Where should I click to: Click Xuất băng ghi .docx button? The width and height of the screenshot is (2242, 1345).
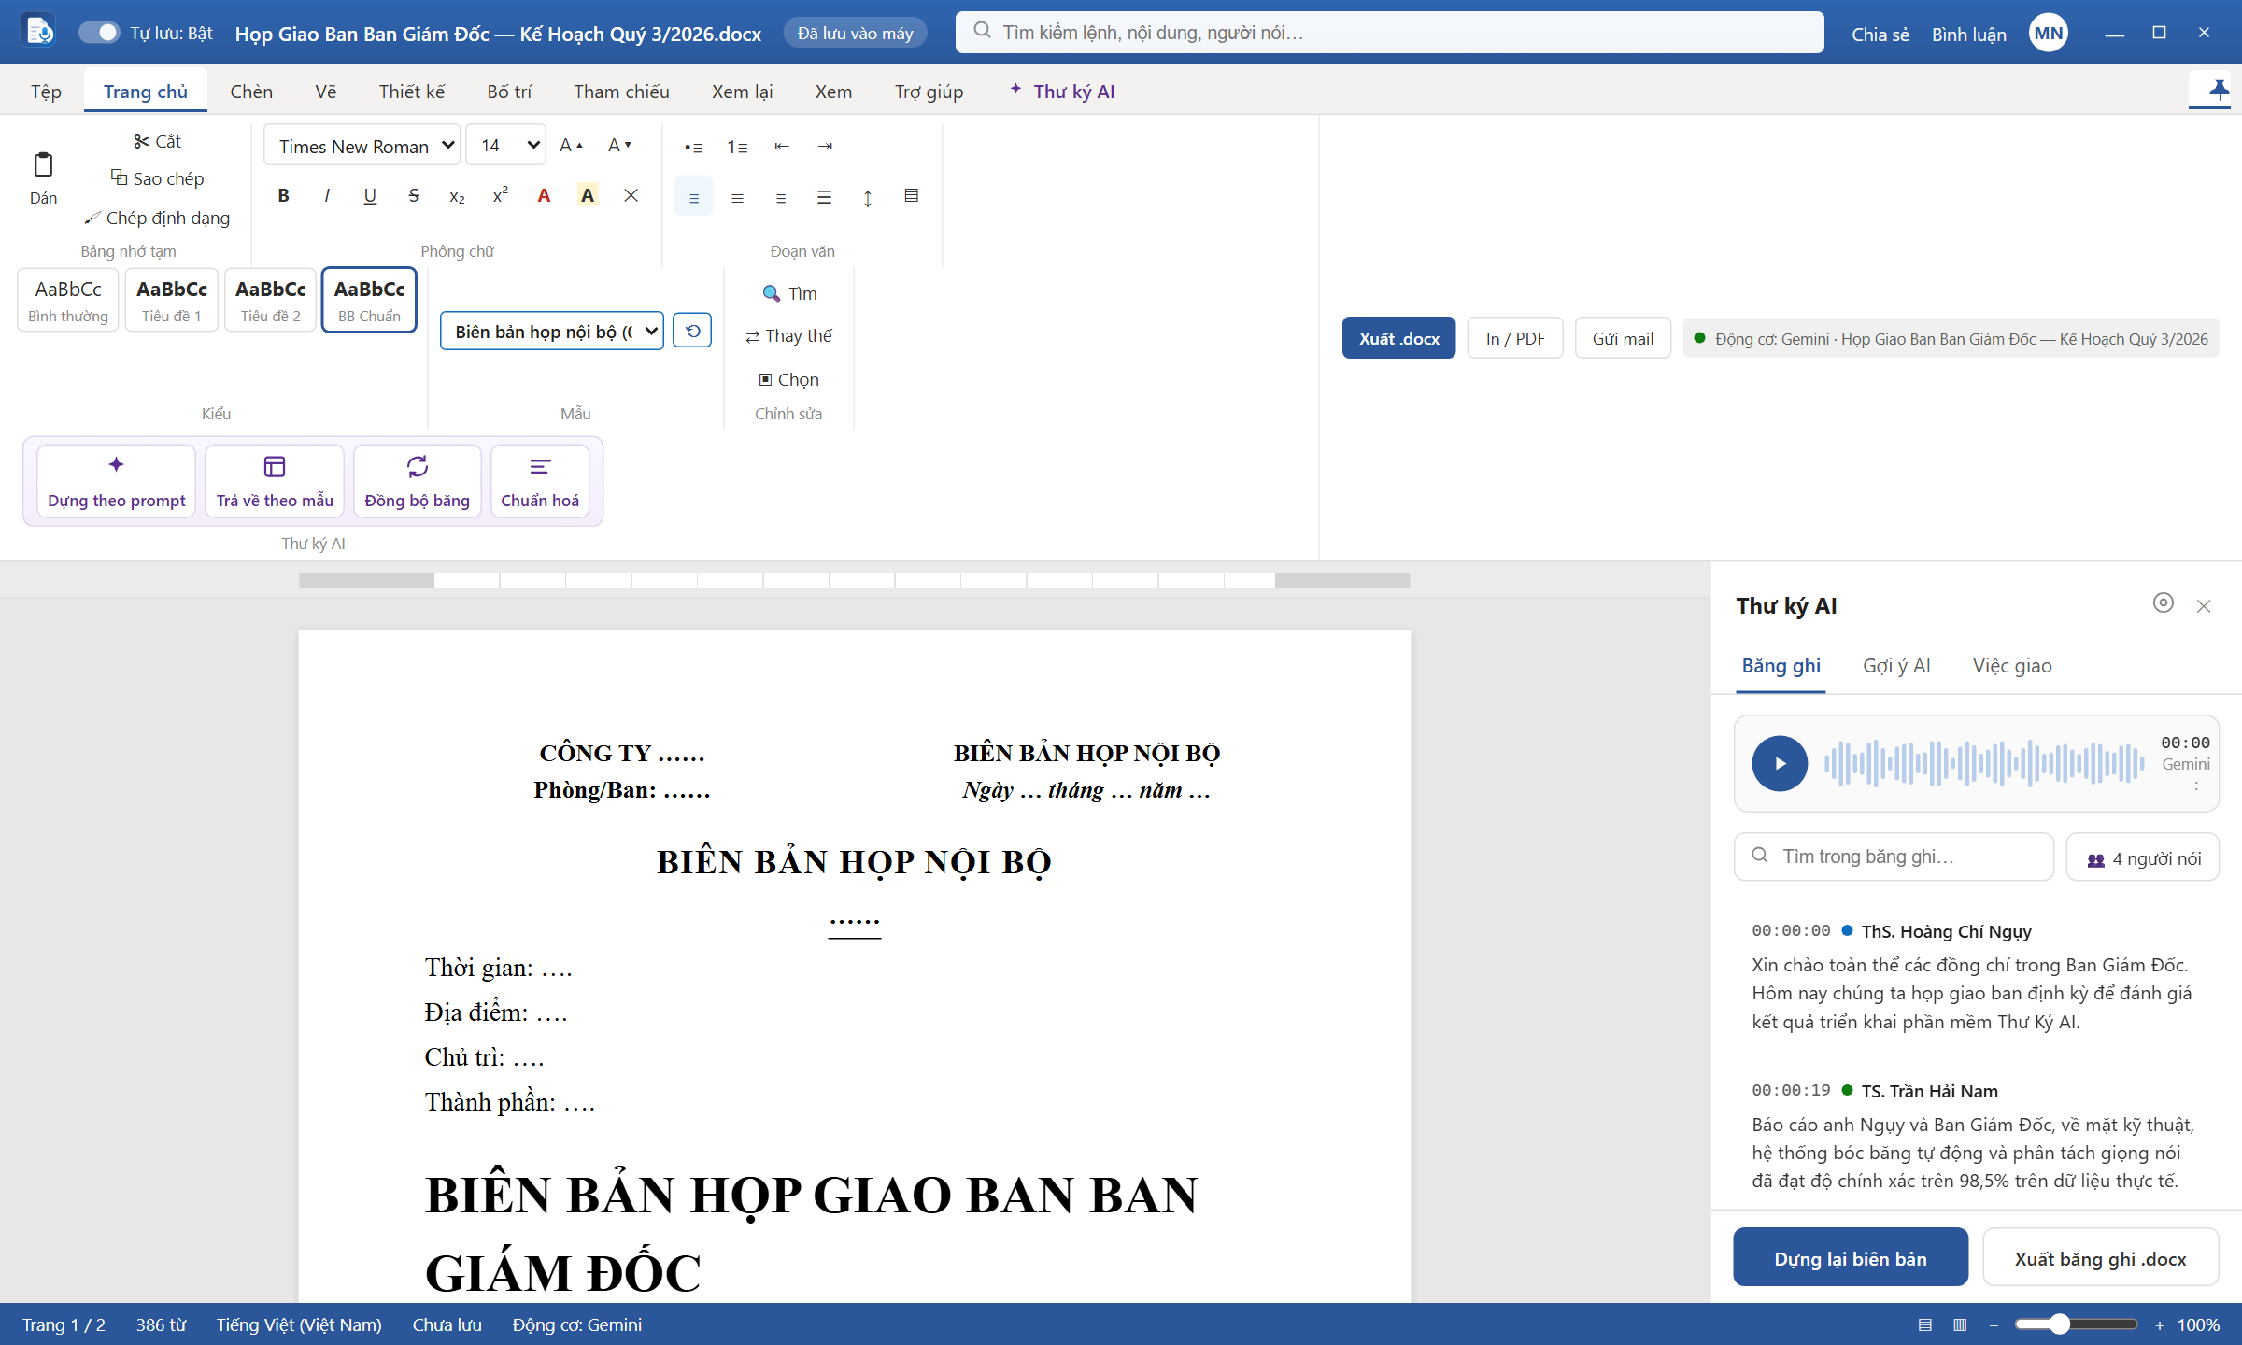click(2100, 1258)
